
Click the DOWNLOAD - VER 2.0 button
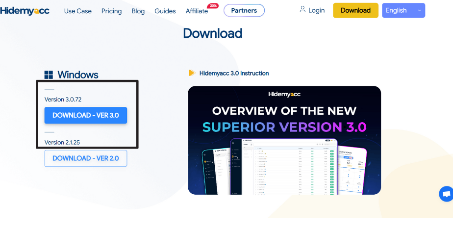[85, 158]
